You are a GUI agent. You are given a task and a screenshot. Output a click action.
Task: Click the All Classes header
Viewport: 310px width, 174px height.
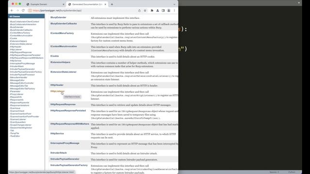(15, 16)
